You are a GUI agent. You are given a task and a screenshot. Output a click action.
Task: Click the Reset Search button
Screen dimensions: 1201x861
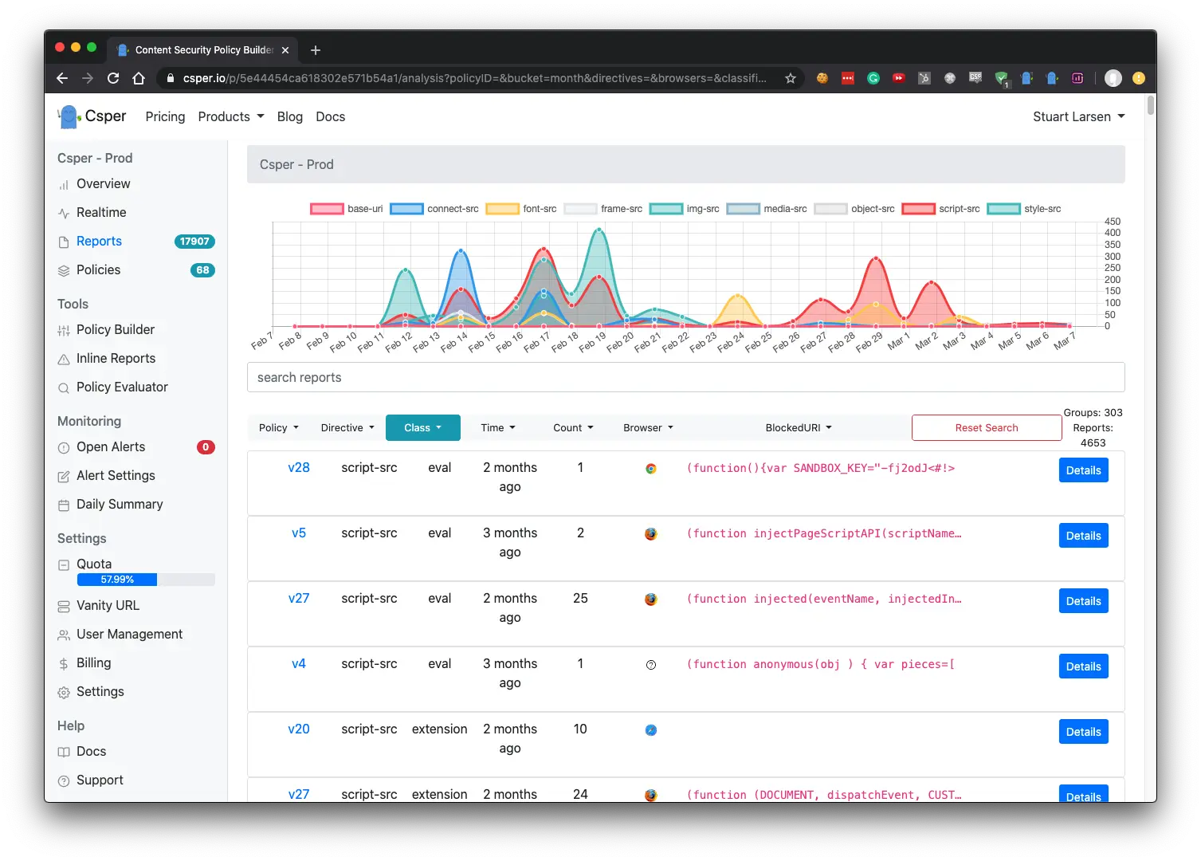[987, 428]
